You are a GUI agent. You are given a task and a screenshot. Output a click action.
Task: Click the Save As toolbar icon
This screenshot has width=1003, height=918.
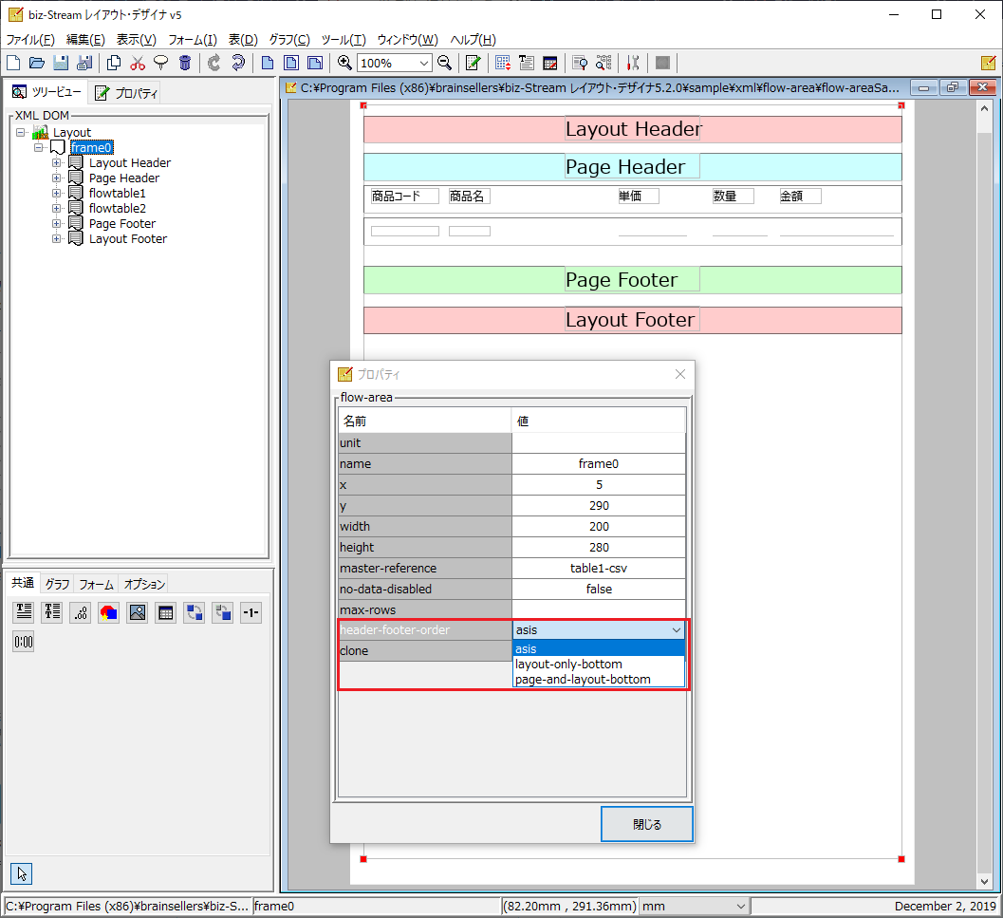pos(84,63)
